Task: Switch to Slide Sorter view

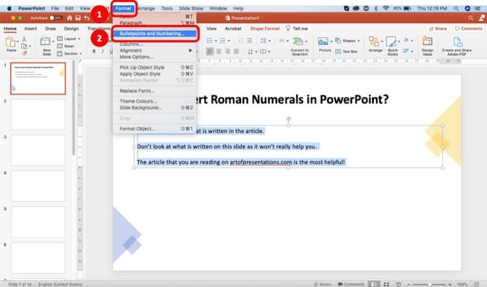Action: coord(386,284)
